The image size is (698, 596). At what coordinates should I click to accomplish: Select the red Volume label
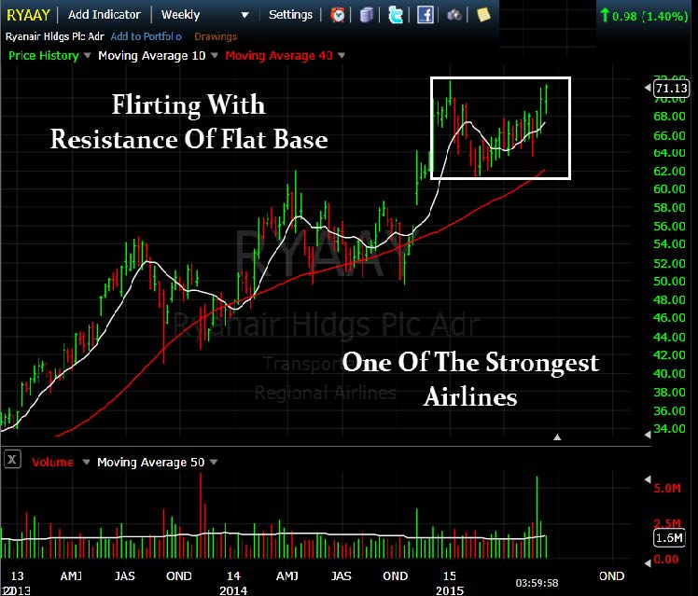(x=52, y=462)
